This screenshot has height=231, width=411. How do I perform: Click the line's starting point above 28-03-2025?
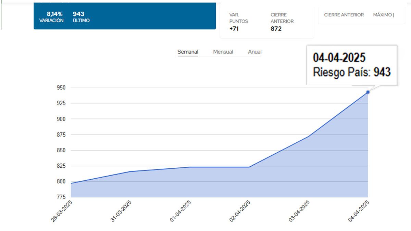pyautogui.click(x=71, y=183)
